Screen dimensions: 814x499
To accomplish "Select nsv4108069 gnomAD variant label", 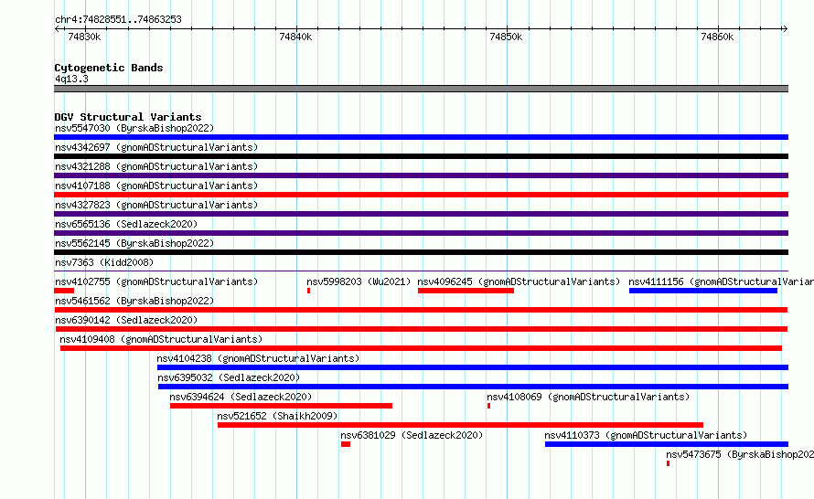I will point(588,397).
